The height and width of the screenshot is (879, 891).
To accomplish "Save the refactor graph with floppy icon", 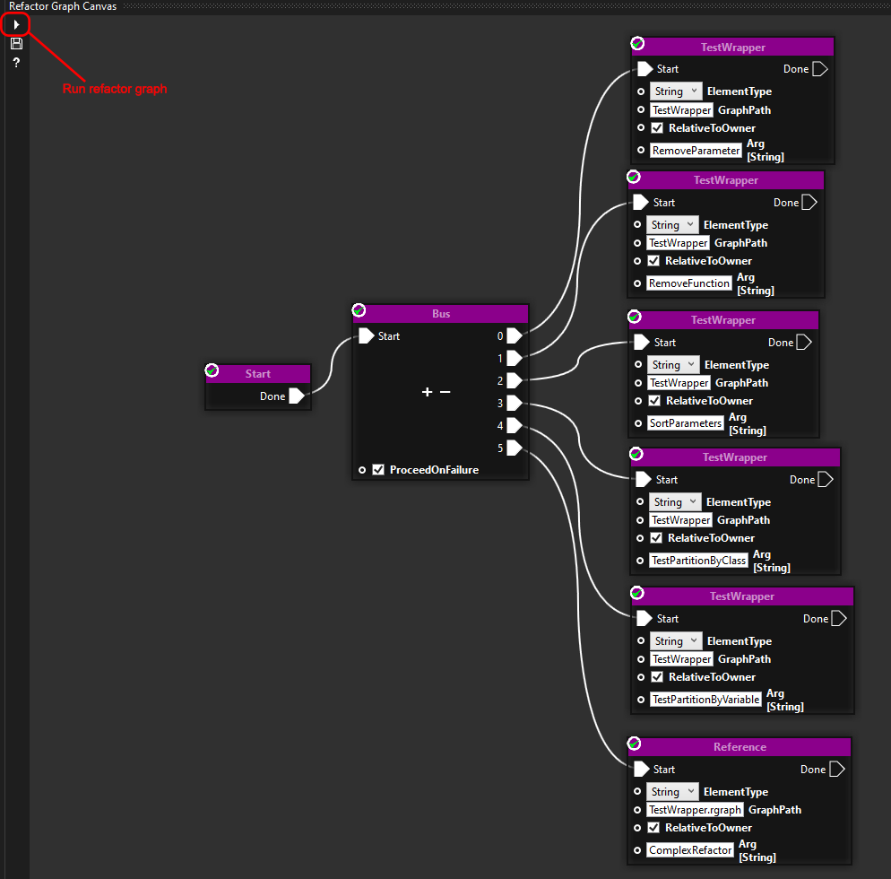I will [16, 44].
